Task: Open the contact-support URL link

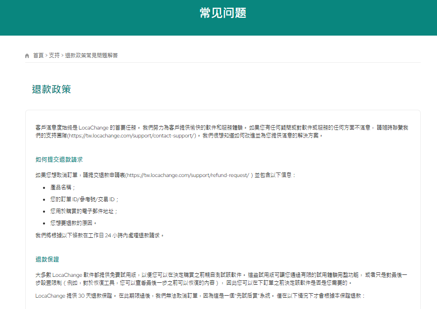Action: (132, 135)
